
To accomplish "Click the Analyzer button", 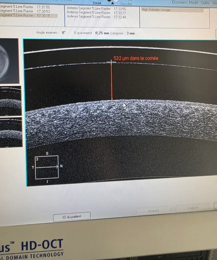I will point(193,208).
